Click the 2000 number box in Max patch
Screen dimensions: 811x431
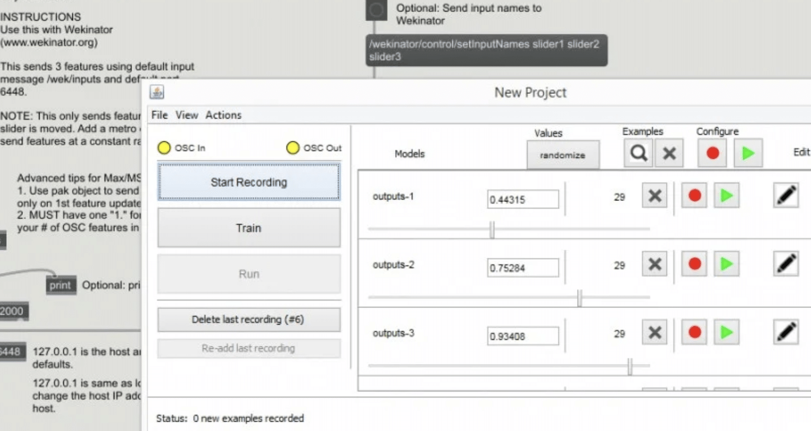(x=14, y=311)
